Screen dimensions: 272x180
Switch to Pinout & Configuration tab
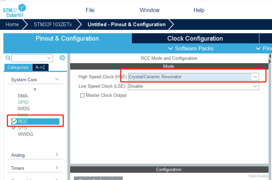click(x=67, y=38)
